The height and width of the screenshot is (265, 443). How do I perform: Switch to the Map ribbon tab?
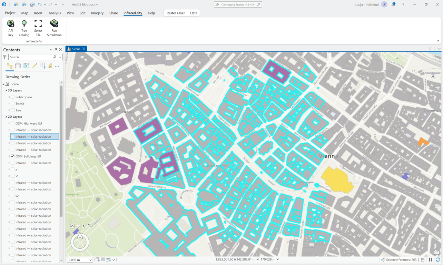coord(24,13)
